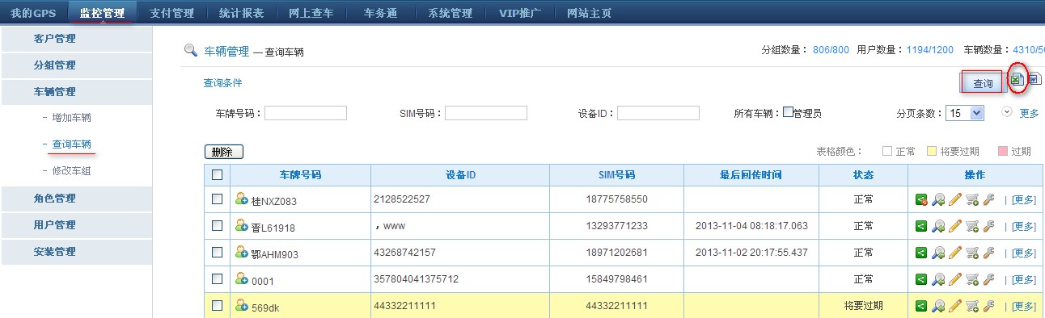
Task: Click the 查询 search button
Action: [x=983, y=83]
